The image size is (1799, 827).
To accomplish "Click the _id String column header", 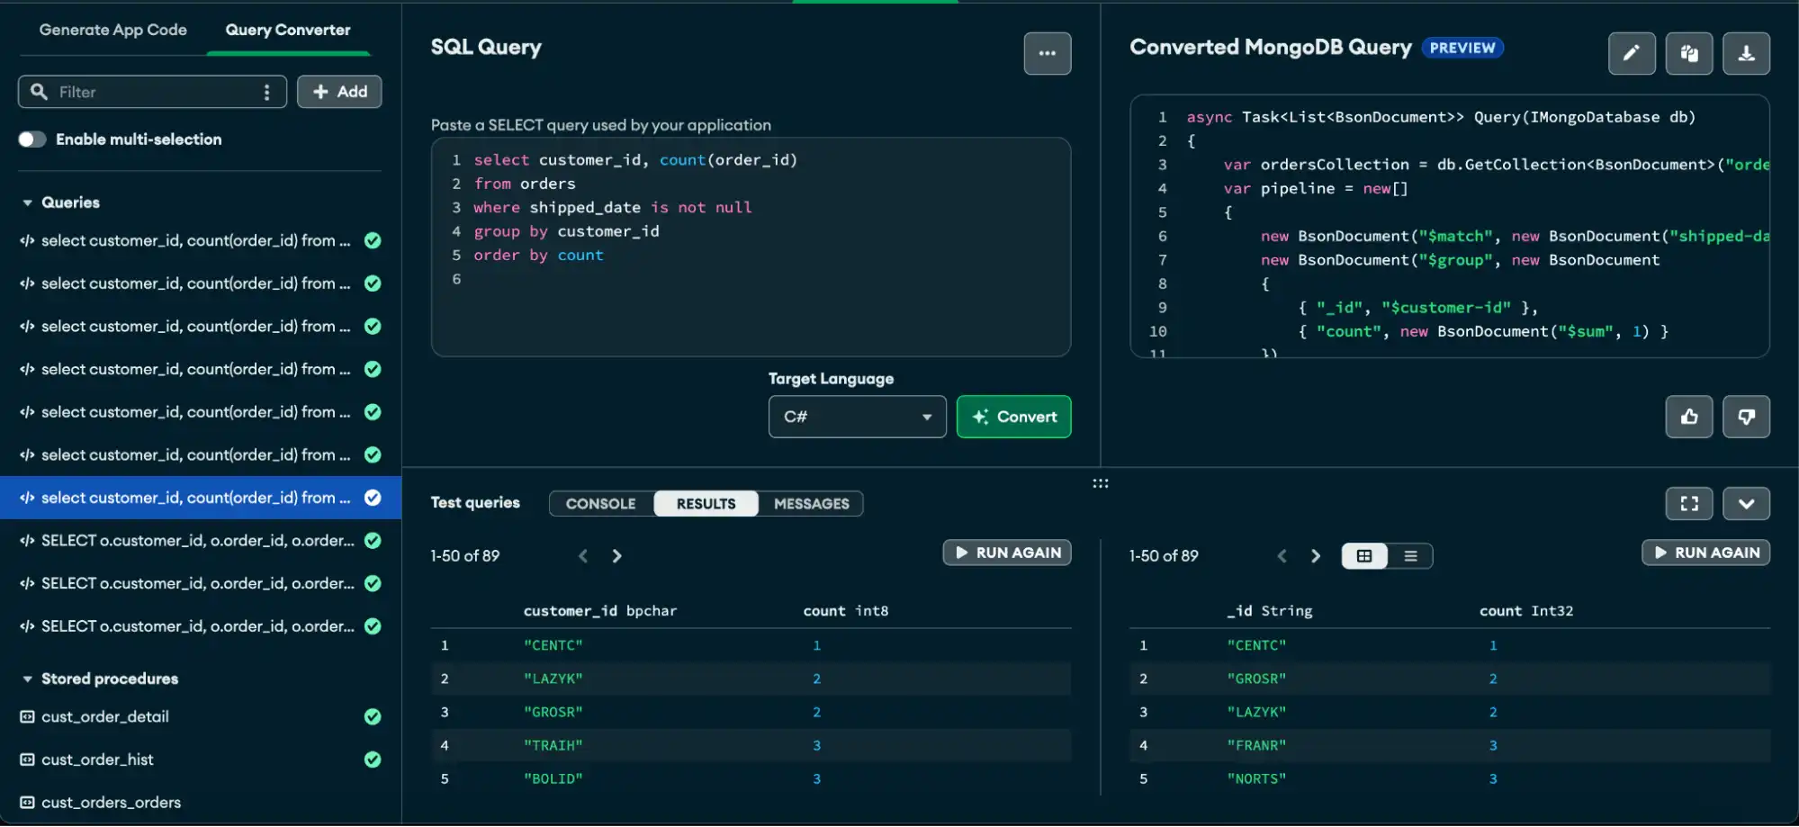I will [1270, 611].
